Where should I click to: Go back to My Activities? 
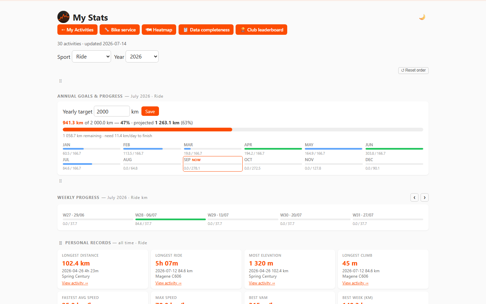[77, 30]
